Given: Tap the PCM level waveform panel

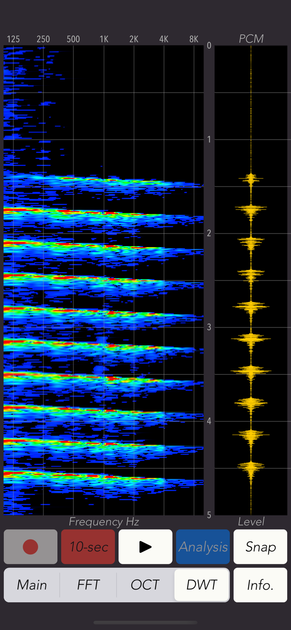Looking at the screenshot, I should tap(251, 280).
